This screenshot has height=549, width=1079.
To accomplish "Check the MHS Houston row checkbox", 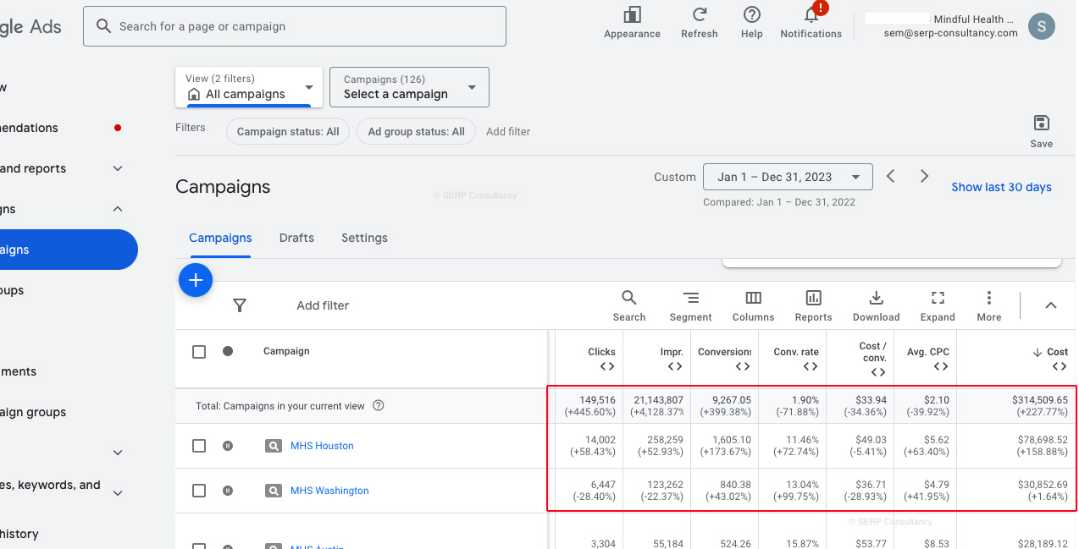I will pos(199,446).
